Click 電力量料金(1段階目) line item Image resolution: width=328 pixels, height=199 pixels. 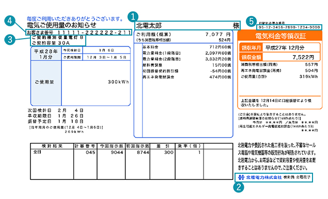[x=162, y=53]
